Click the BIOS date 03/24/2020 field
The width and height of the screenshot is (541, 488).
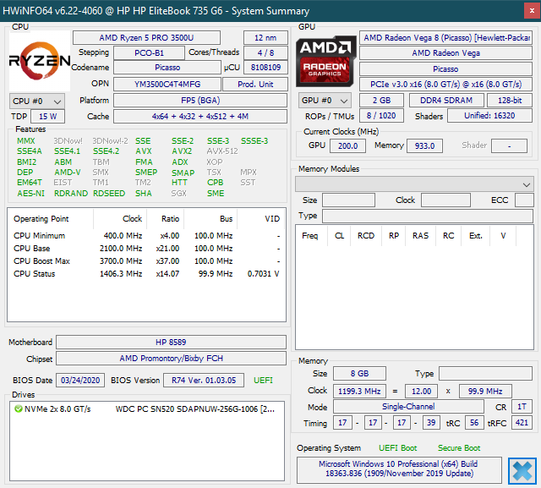click(80, 381)
